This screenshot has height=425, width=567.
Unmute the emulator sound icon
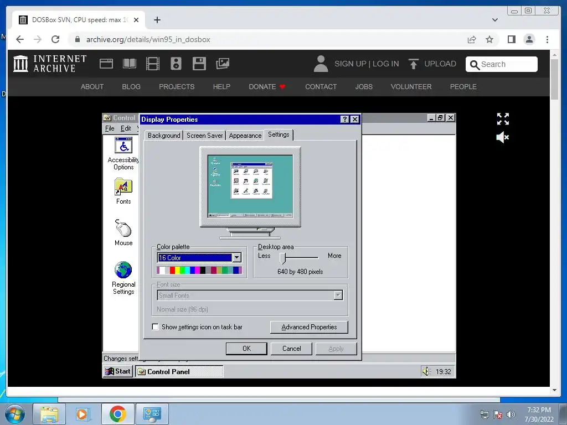click(503, 137)
